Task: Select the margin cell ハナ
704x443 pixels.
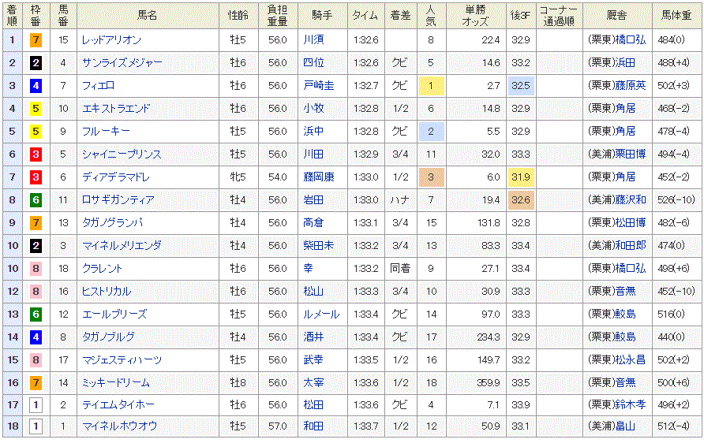Action: [400, 200]
